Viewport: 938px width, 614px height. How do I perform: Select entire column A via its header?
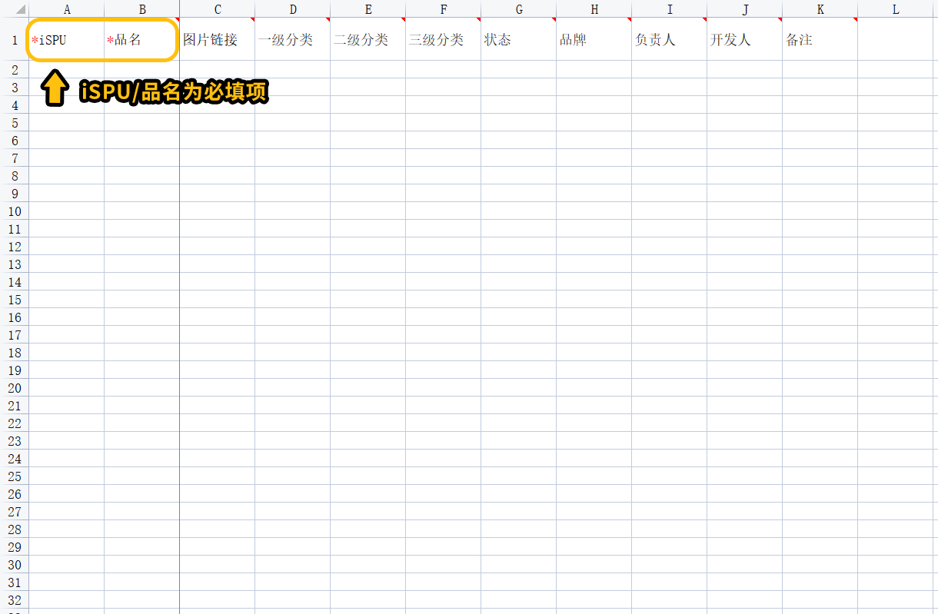pyautogui.click(x=67, y=10)
